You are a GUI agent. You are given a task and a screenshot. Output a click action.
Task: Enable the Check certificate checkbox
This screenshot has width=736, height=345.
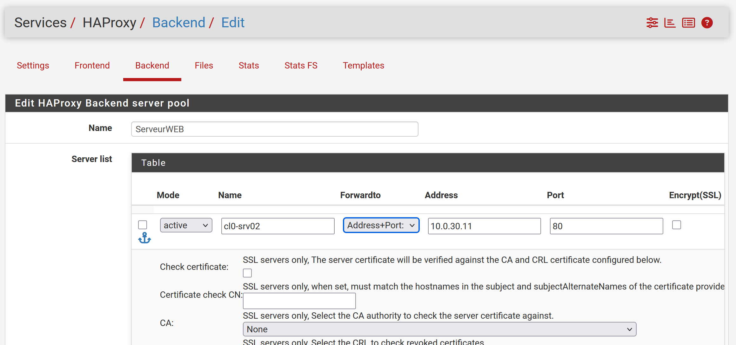click(x=247, y=273)
